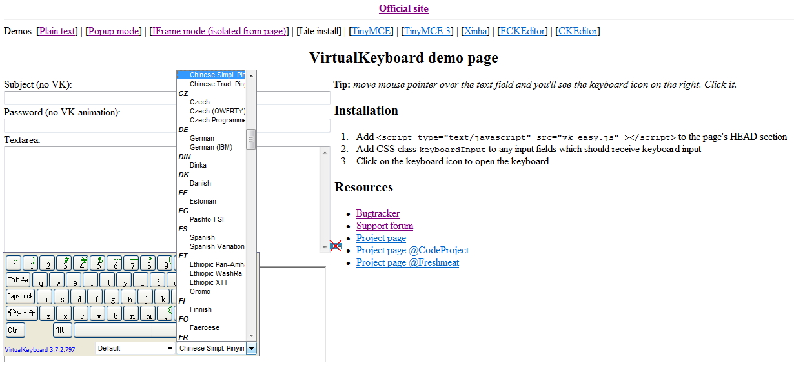Click the crossed-out keyboard icon beside textarea
794x370 pixels.
point(336,246)
